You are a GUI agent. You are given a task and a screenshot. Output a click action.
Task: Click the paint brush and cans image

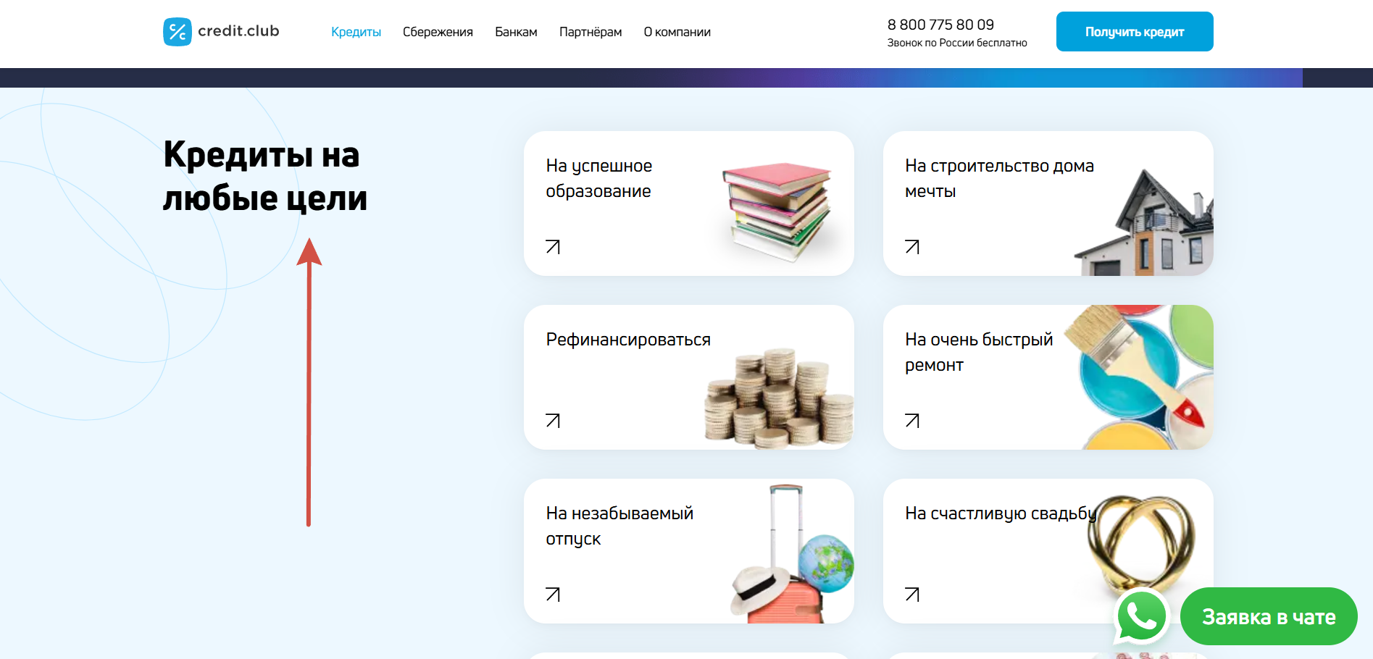pos(1138,377)
